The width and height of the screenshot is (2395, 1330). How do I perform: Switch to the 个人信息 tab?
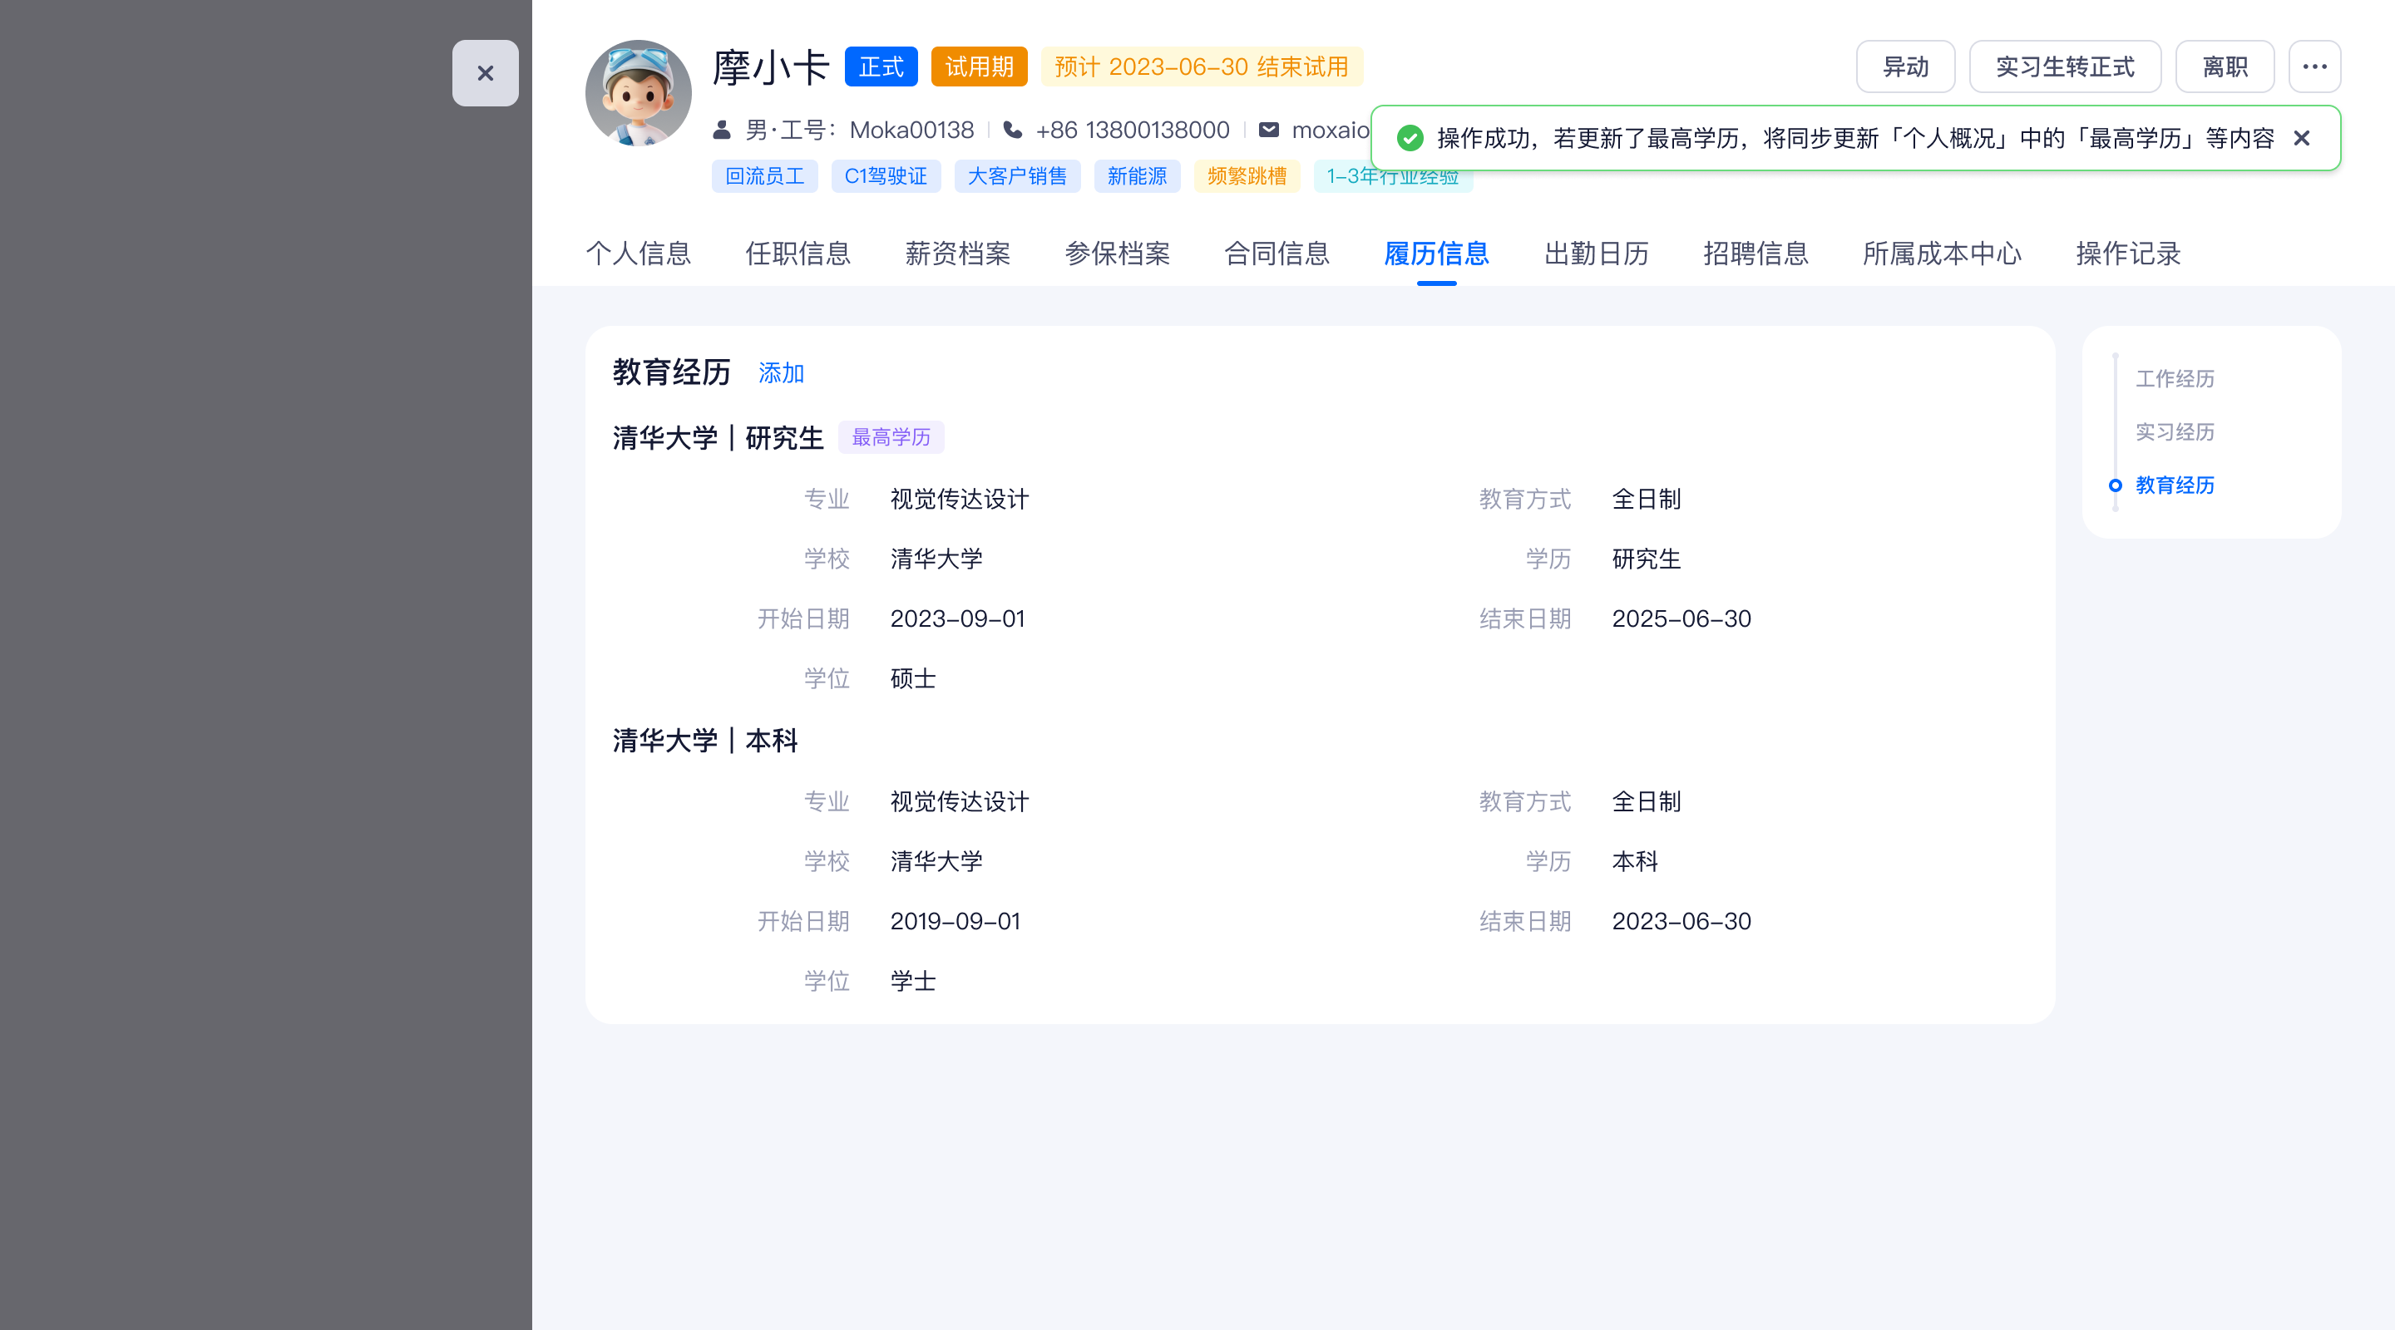(638, 254)
